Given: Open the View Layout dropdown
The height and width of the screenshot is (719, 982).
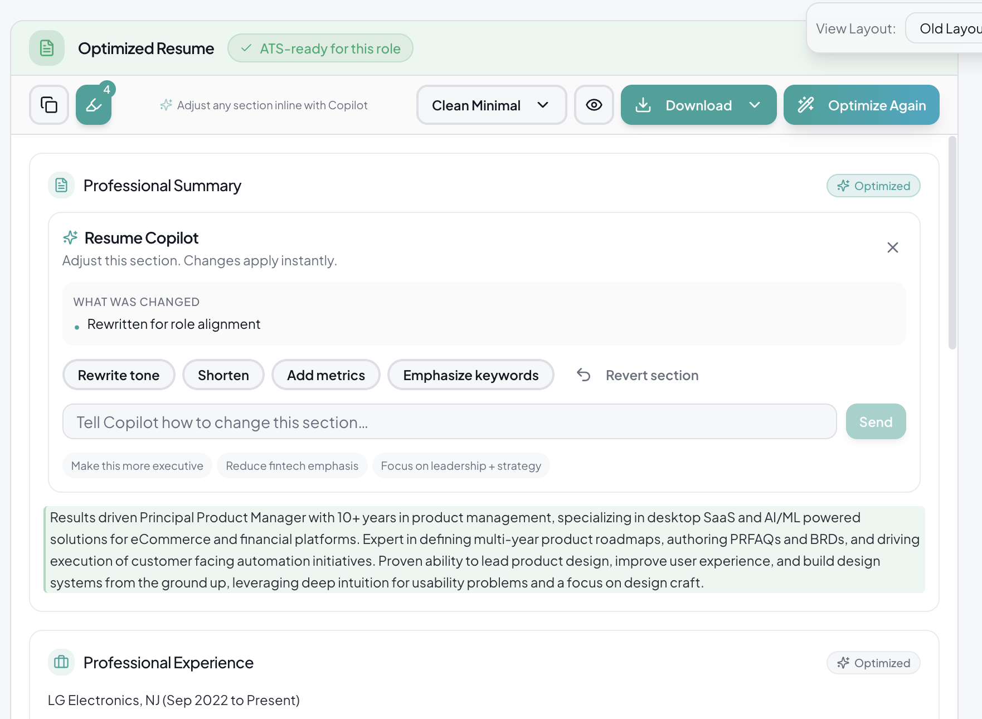Looking at the screenshot, I should coord(947,28).
